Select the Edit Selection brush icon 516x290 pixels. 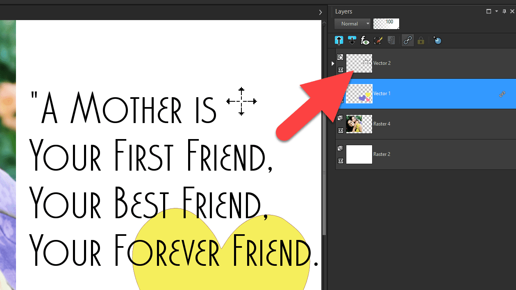(x=378, y=40)
